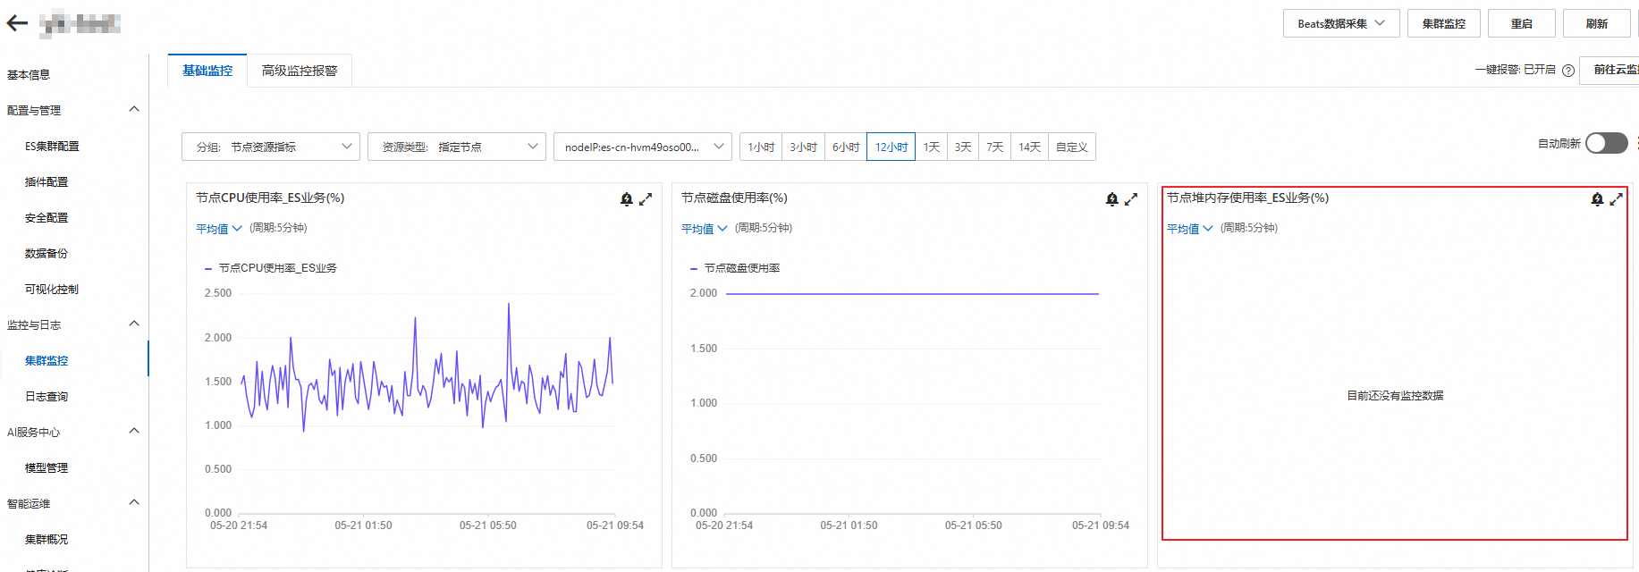Open the Beats数据采集 dropdown

(x=1341, y=23)
